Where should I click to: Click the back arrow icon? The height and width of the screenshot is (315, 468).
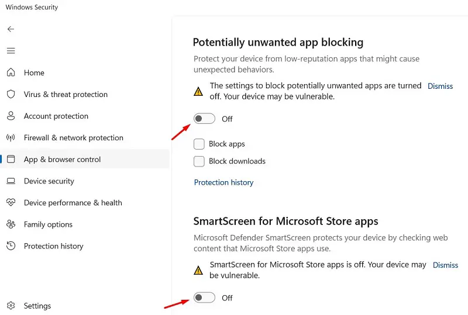[11, 29]
